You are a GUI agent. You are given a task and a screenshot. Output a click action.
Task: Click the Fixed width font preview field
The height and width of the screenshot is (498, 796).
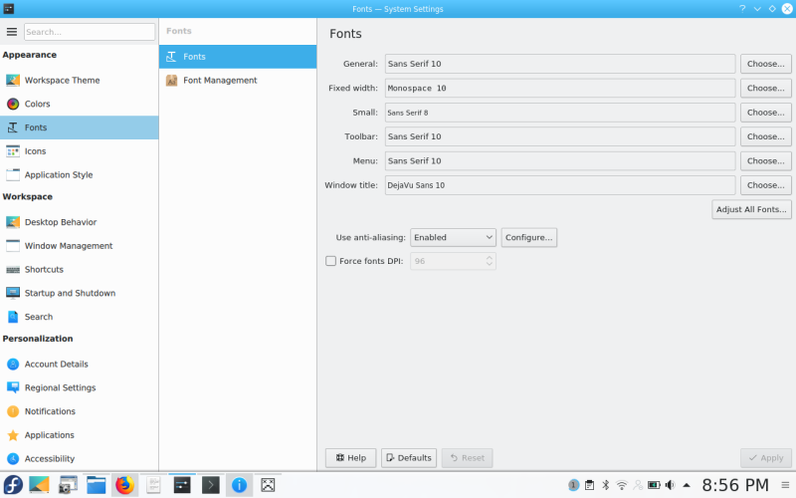point(560,88)
